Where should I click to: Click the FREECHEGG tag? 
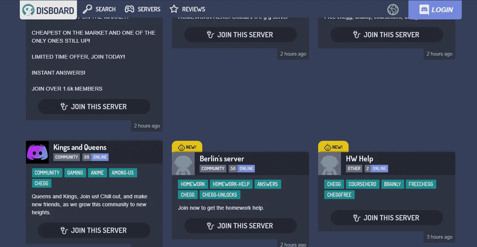click(x=421, y=184)
